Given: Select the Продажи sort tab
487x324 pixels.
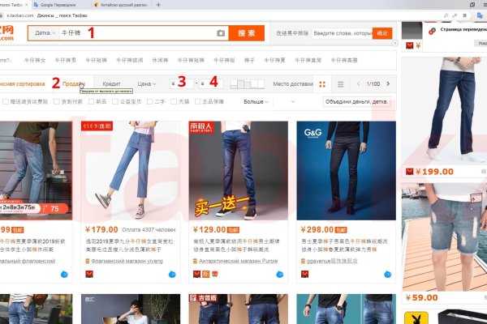Looking at the screenshot, I should [x=75, y=83].
